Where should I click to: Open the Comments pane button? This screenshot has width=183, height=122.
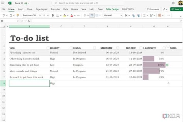153,9
